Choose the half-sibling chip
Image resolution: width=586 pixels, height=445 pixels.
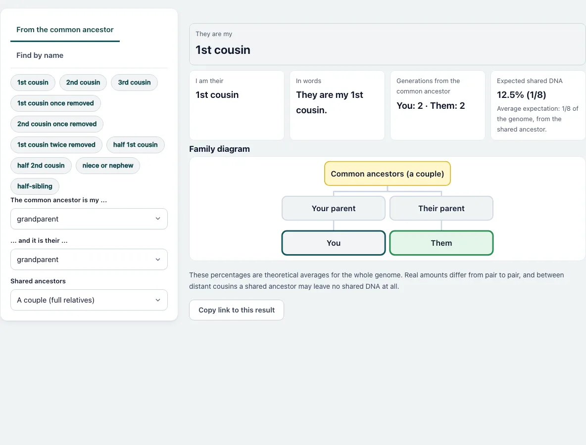(x=35, y=186)
